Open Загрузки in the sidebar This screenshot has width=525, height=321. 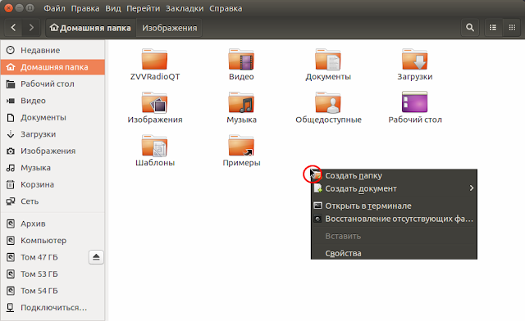click(x=52, y=134)
